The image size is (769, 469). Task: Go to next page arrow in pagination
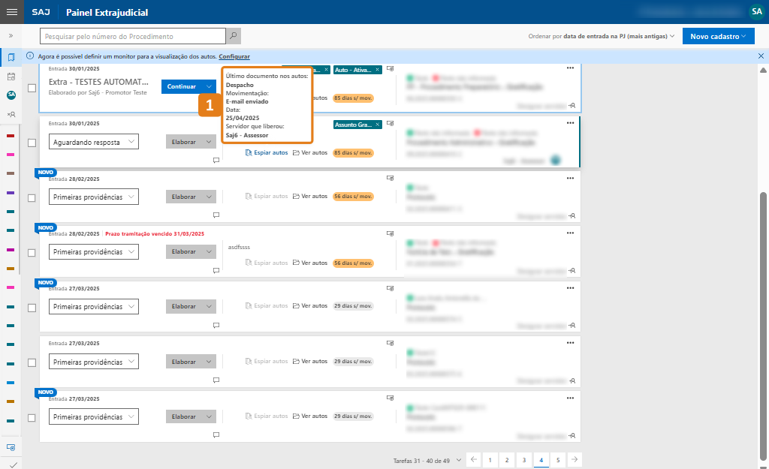coord(574,459)
